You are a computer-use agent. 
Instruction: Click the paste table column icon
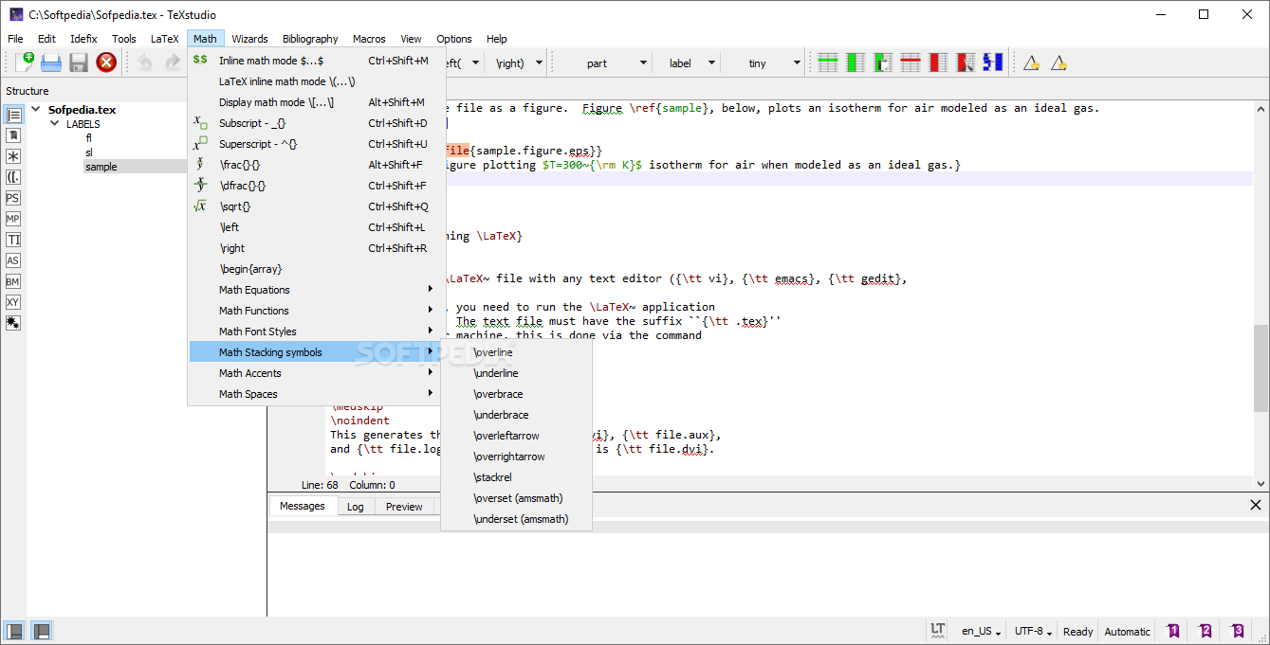point(883,63)
